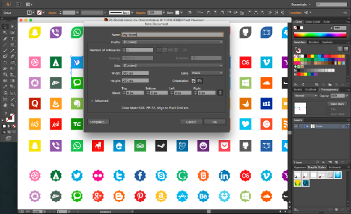Click the bleed link chain icon

coord(220,93)
